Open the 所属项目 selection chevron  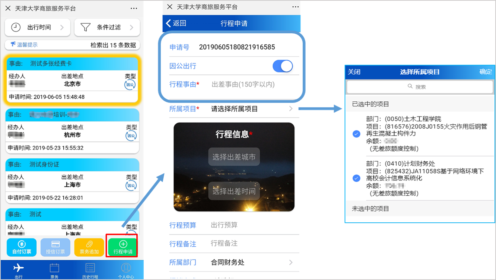291,109
